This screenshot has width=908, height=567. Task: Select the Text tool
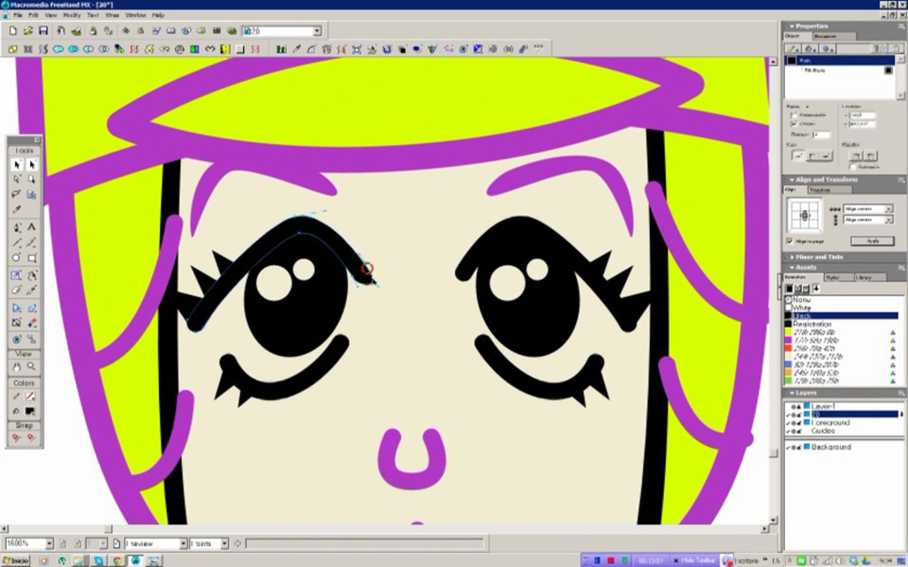click(x=32, y=227)
